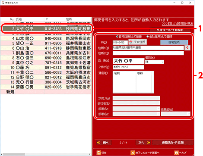Click the フリガナ field オオタケ マルヘイ
This screenshot has height=156, width=203.
(128, 67)
